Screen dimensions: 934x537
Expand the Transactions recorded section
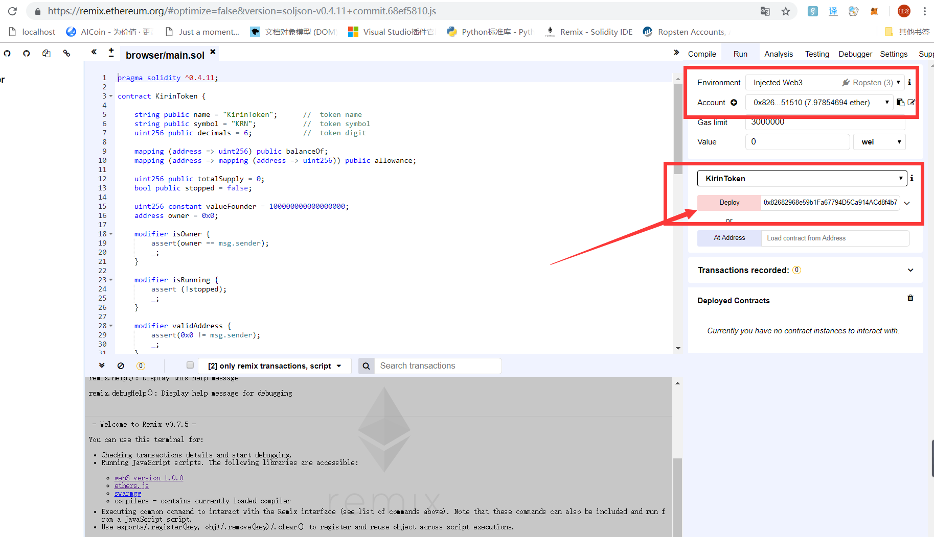(x=910, y=270)
